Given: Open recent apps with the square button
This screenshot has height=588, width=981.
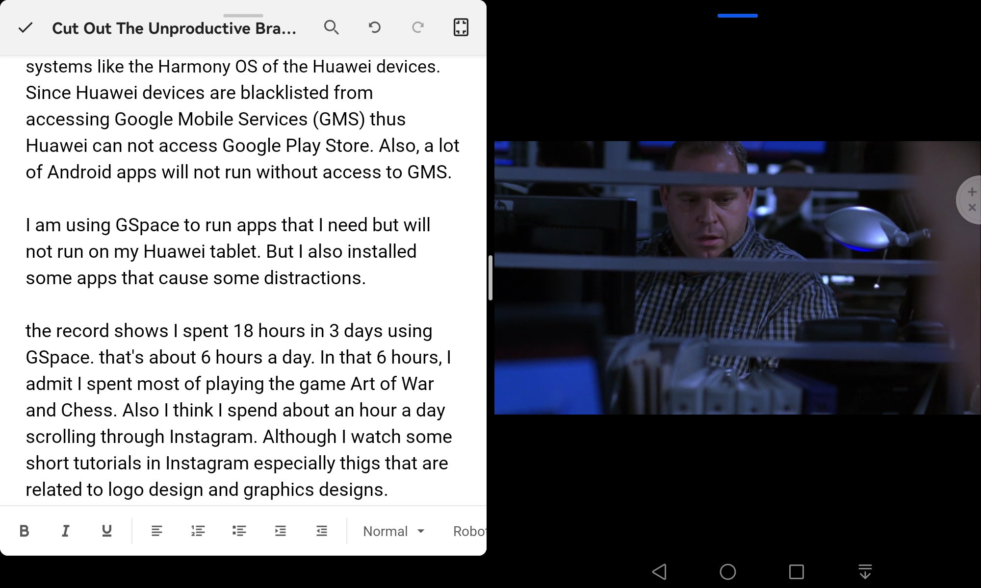Looking at the screenshot, I should [x=796, y=571].
